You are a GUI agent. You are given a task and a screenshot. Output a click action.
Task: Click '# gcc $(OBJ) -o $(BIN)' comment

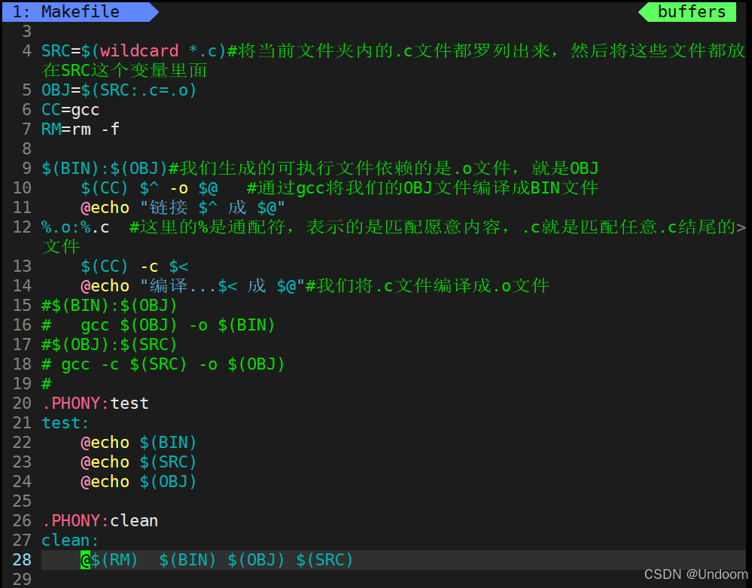point(158,325)
